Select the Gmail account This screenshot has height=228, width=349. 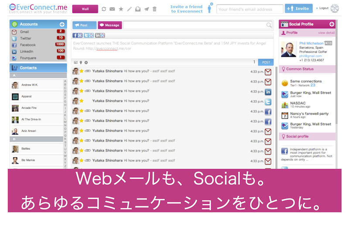(38, 32)
